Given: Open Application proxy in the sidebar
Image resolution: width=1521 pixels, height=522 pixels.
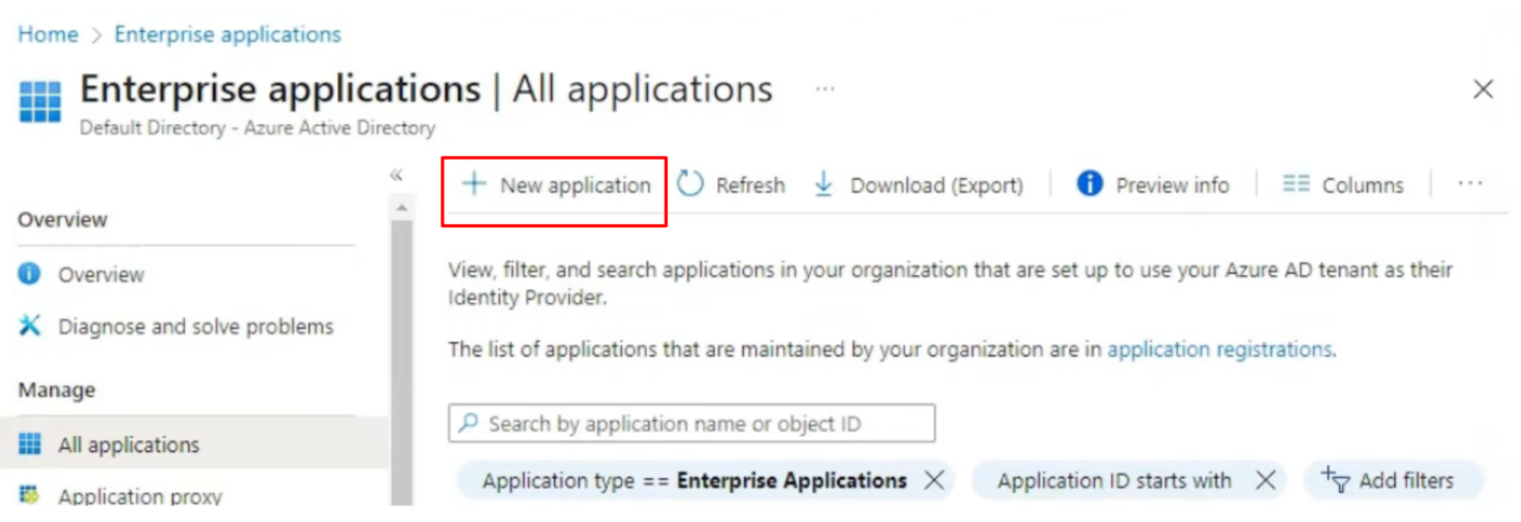Looking at the screenshot, I should [140, 496].
